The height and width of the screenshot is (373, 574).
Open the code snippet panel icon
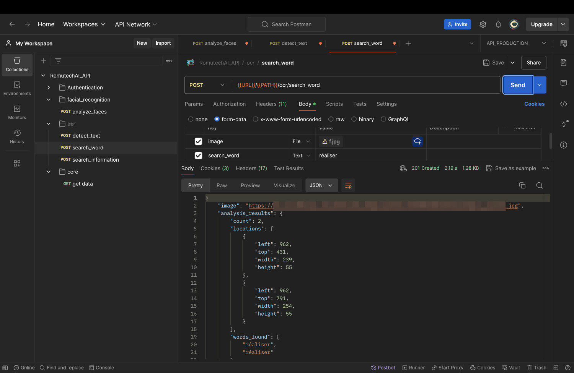coord(563,104)
